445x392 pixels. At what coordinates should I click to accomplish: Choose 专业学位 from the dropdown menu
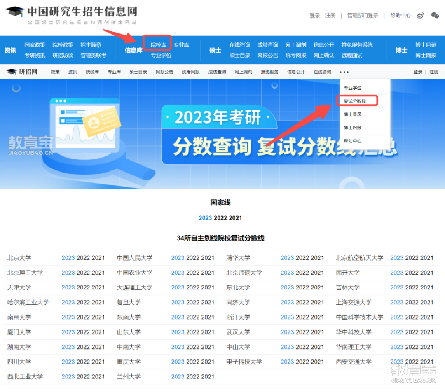click(x=352, y=88)
